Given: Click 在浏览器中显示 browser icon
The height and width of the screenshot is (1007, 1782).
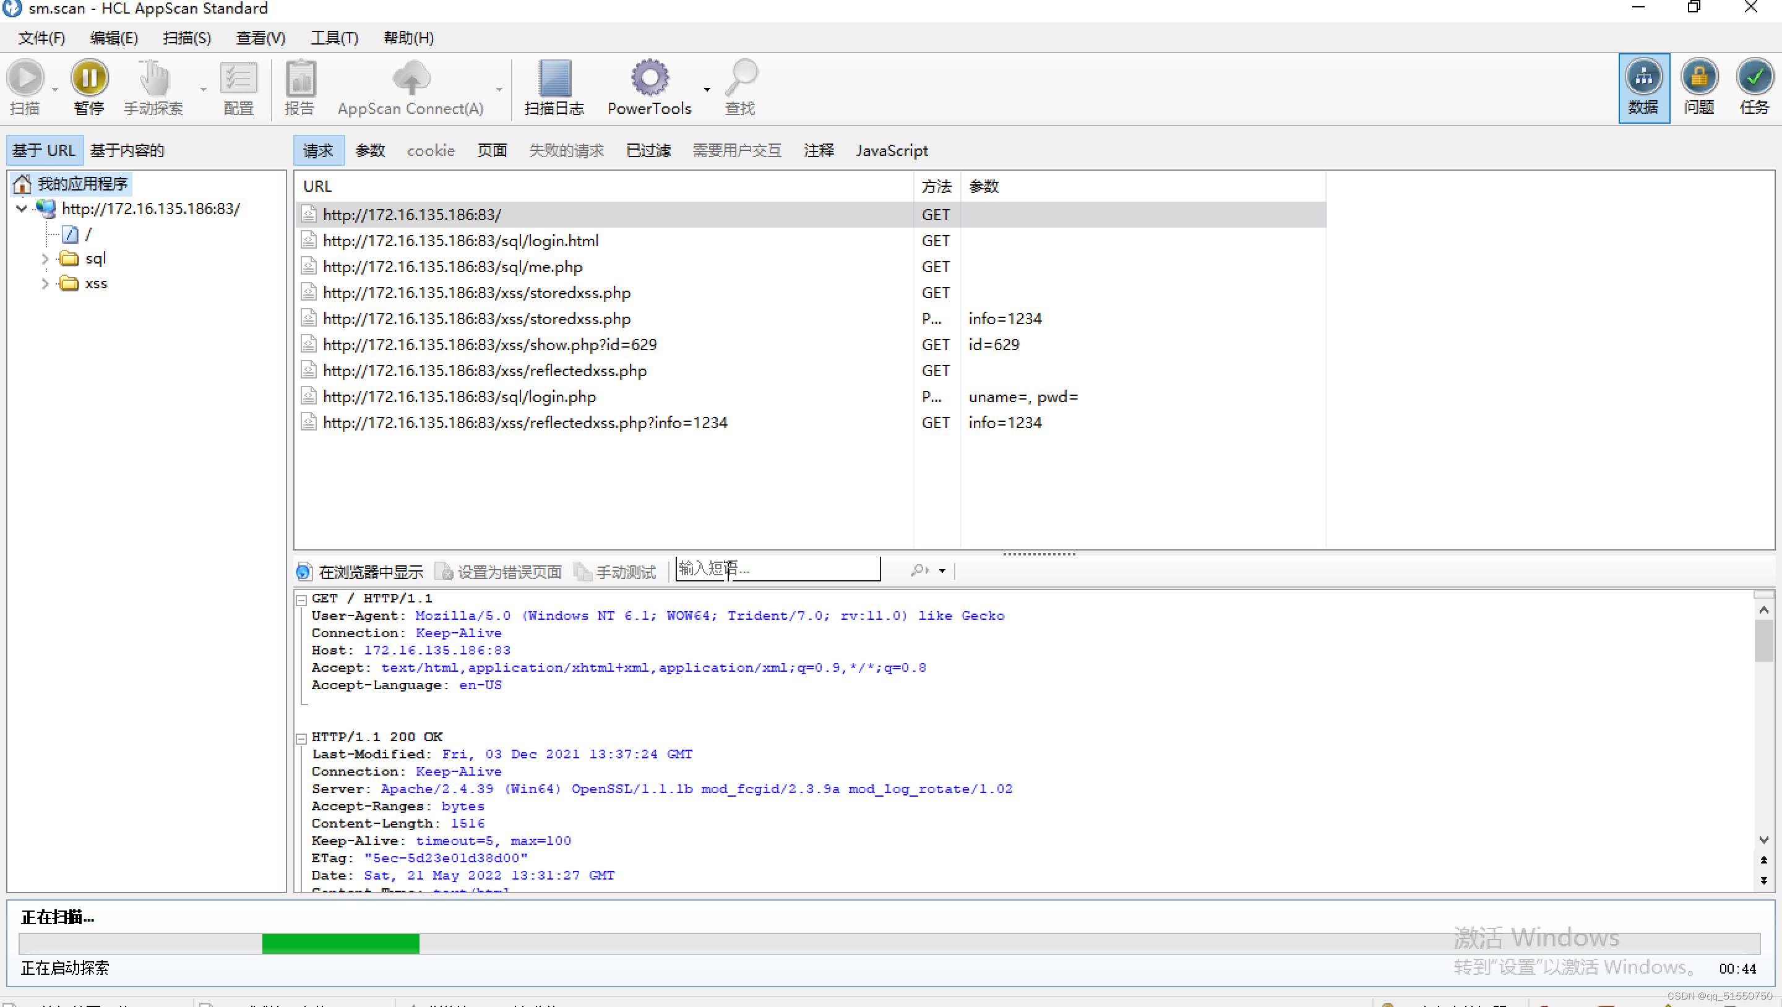Looking at the screenshot, I should [x=304, y=572].
